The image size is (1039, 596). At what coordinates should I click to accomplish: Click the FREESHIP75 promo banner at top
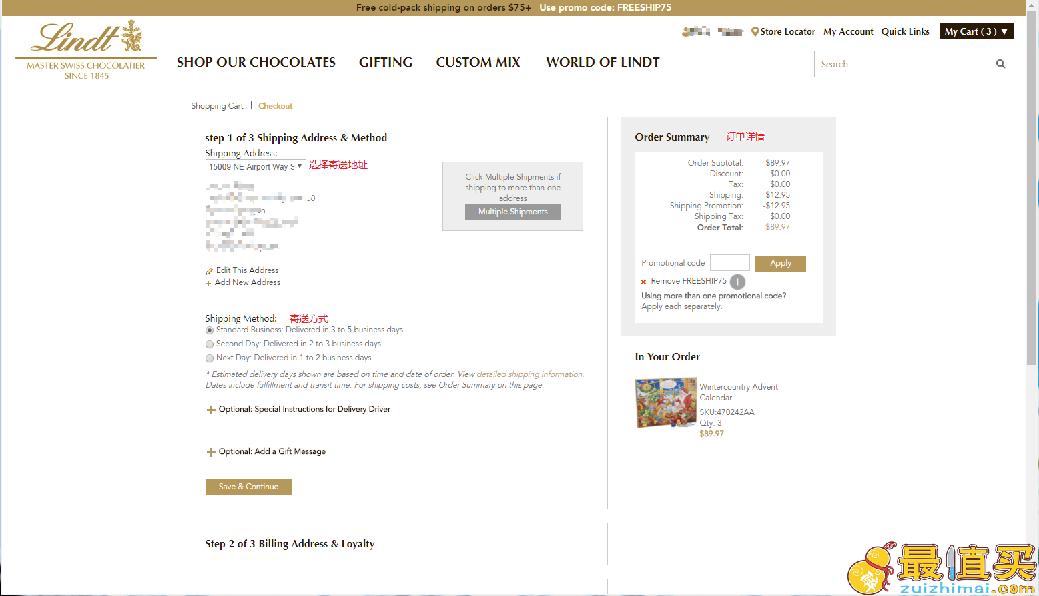pos(514,7)
